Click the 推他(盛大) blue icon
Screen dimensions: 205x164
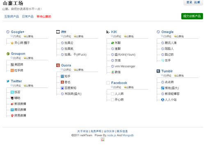[163, 88]
